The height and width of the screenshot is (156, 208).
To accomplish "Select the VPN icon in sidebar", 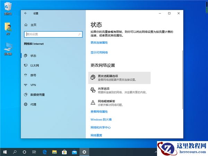I will 26,85.
